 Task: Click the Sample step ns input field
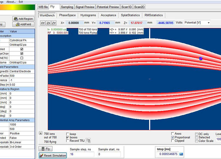[82, 154]
